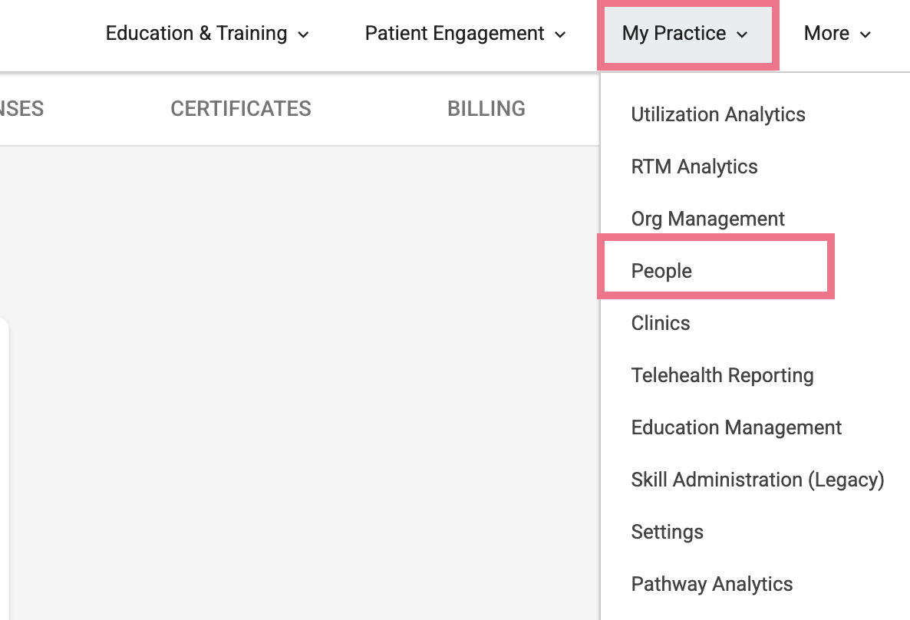This screenshot has width=910, height=620.
Task: Open the Patient Engagement dropdown menu
Action: pos(465,34)
